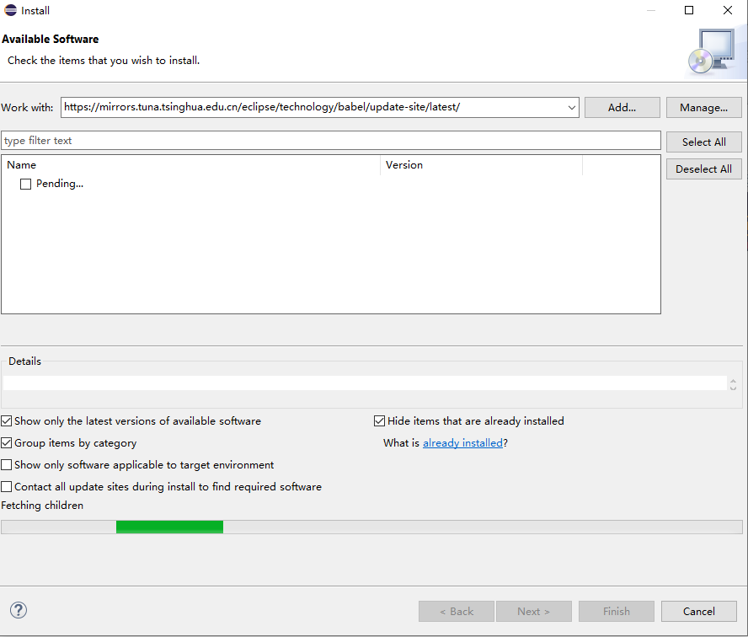Image resolution: width=748 pixels, height=637 pixels.
Task: Expand the Work with site dropdown
Action: click(572, 108)
